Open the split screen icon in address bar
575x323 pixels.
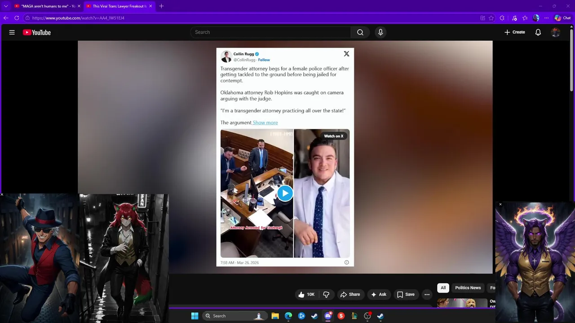click(482, 18)
